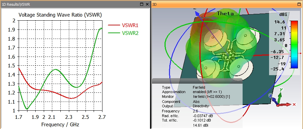The image size is (303, 129).
Task: Click the enabled (kR >> 1) approximation value
Action: 207,92
